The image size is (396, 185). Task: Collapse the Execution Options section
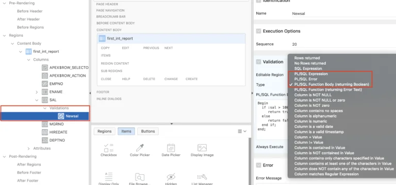258,31
